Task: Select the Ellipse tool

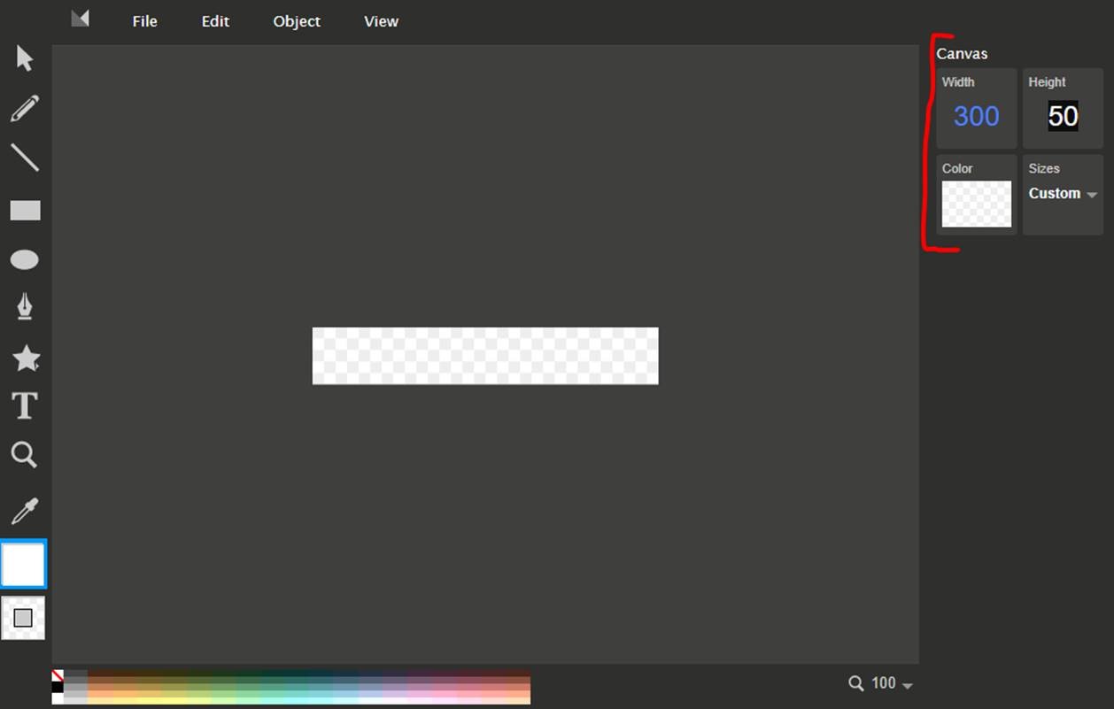Action: 24,258
